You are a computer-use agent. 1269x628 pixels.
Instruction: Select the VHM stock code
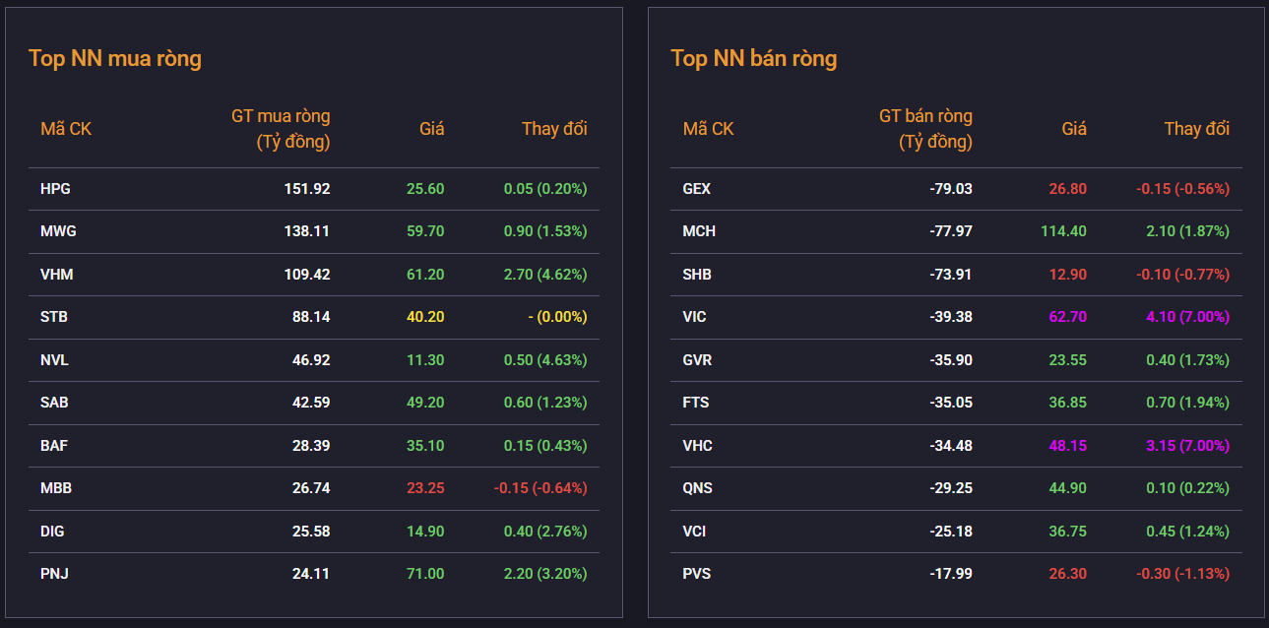coord(57,275)
